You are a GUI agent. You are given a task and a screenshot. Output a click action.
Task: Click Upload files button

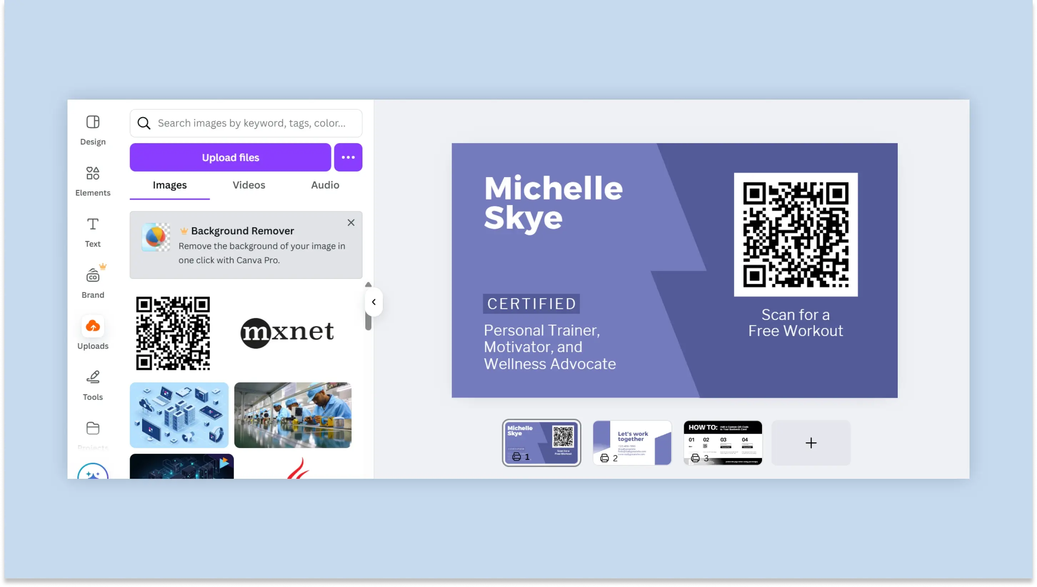point(230,157)
